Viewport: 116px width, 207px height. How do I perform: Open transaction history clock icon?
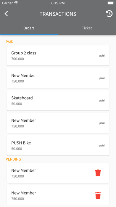coord(109,14)
